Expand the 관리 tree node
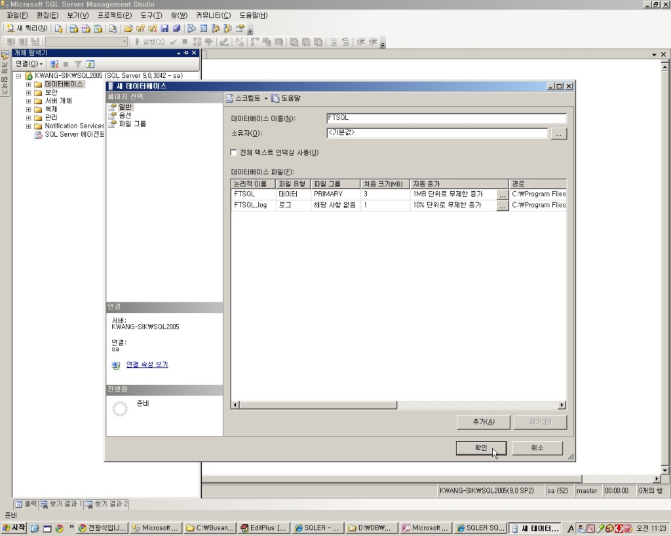The image size is (671, 536). pos(28,118)
